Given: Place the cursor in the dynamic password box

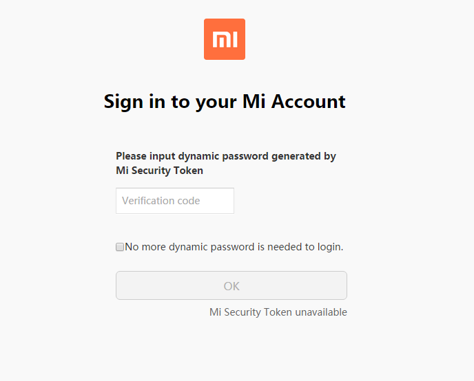Looking at the screenshot, I should point(175,201).
